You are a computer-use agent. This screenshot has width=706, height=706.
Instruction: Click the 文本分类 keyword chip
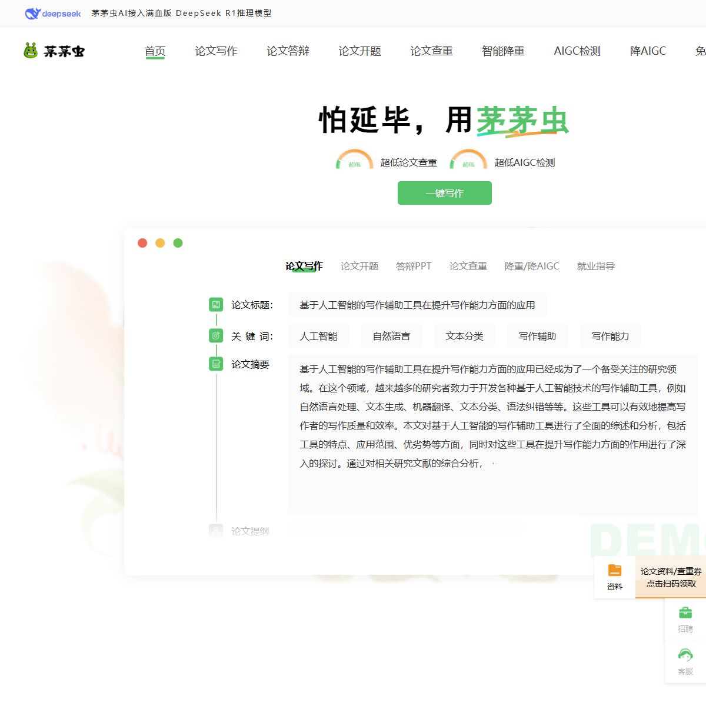[465, 336]
